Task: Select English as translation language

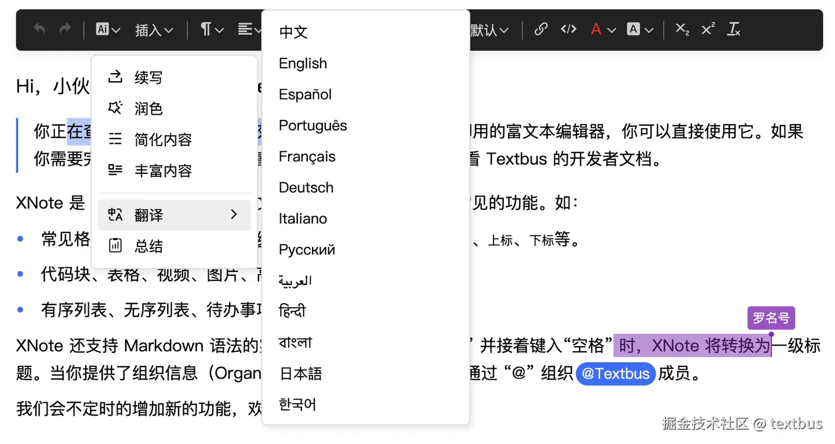Action: pyautogui.click(x=365, y=63)
